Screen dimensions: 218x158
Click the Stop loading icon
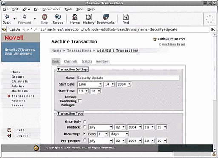(x=44, y=17)
